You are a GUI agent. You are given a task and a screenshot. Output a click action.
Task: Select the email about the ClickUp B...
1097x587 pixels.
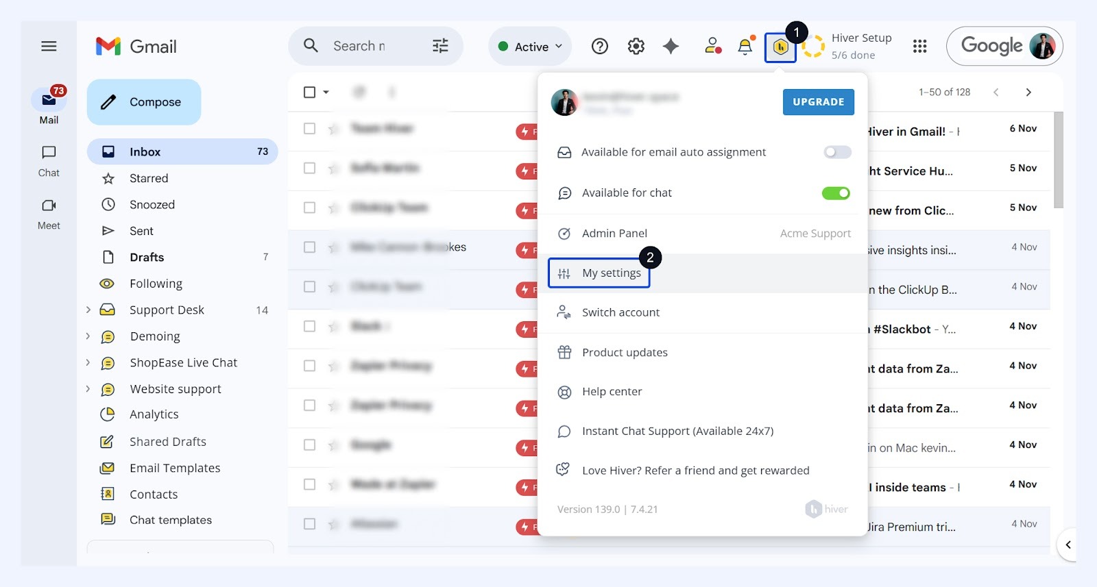310,286
